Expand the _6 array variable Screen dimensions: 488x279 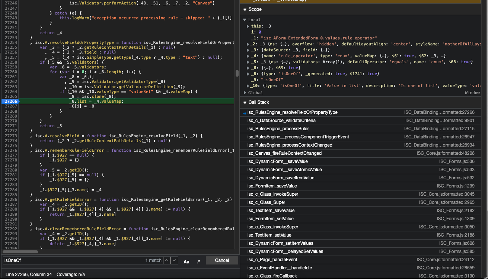pos(249,68)
